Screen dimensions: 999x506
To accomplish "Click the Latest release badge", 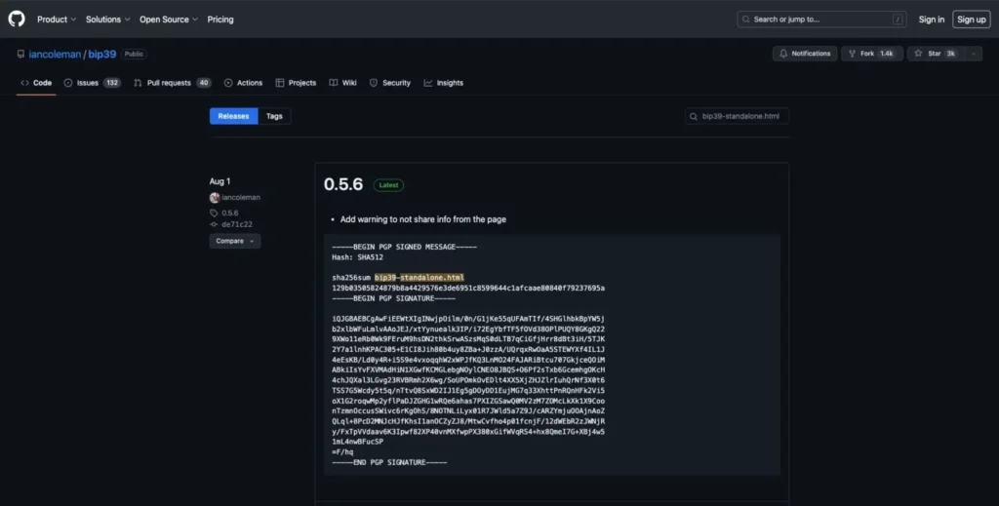I will pos(388,185).
